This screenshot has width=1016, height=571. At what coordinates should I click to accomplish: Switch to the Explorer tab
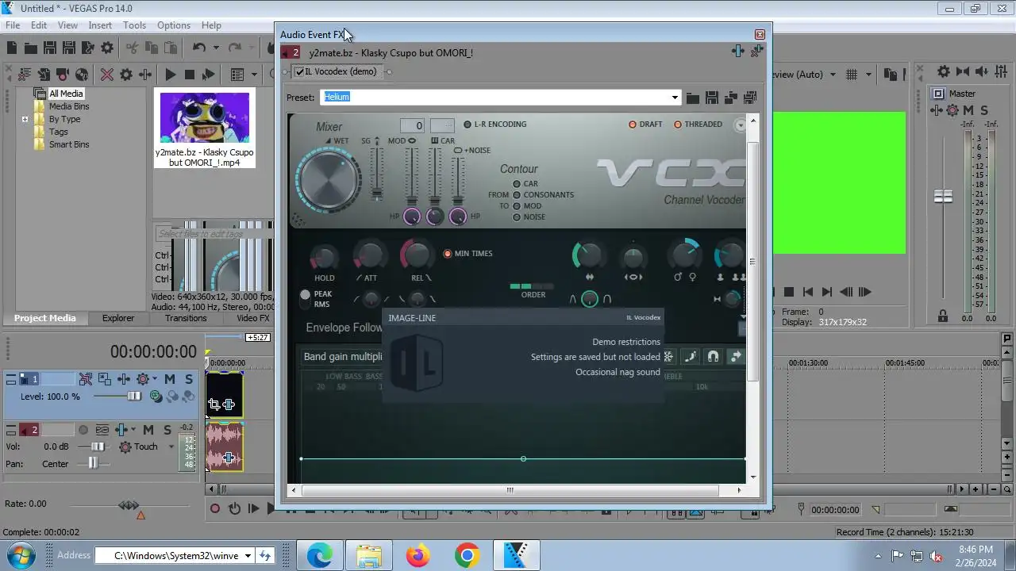[x=117, y=318]
